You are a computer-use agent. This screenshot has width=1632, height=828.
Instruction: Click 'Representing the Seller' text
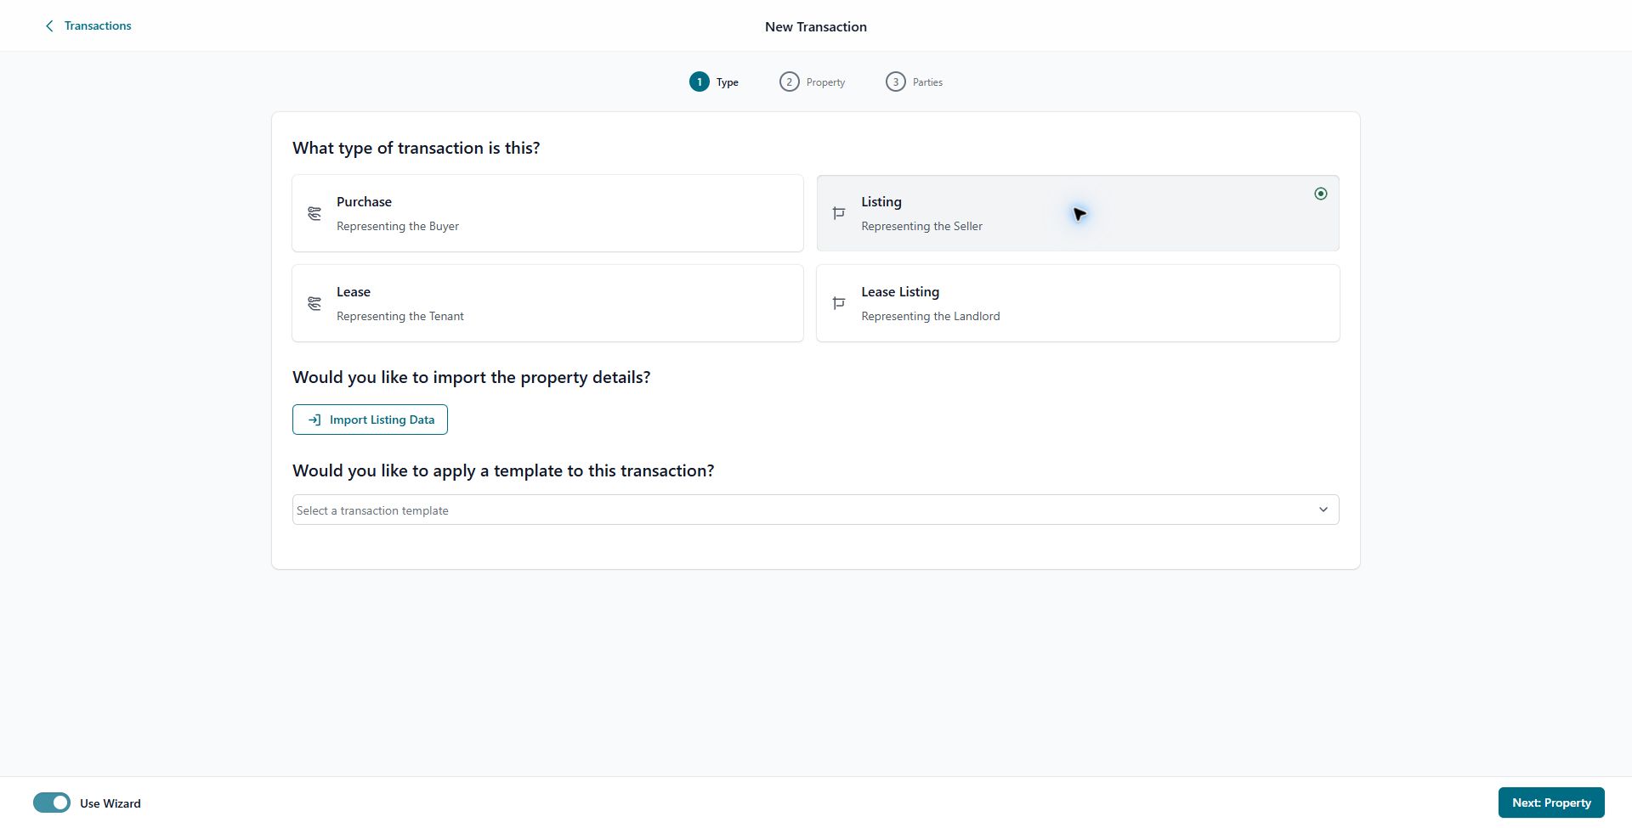coord(921,226)
